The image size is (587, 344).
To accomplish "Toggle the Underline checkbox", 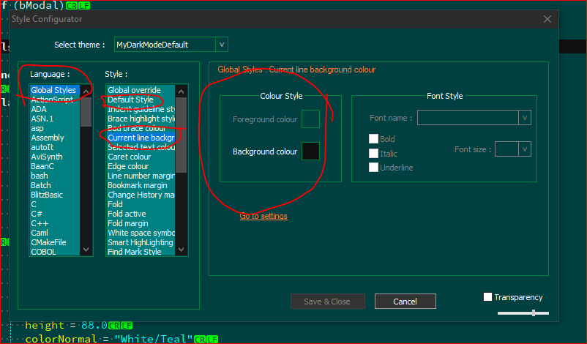I will pyautogui.click(x=373, y=168).
